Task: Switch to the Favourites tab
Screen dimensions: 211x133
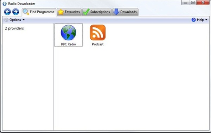Action: point(69,12)
